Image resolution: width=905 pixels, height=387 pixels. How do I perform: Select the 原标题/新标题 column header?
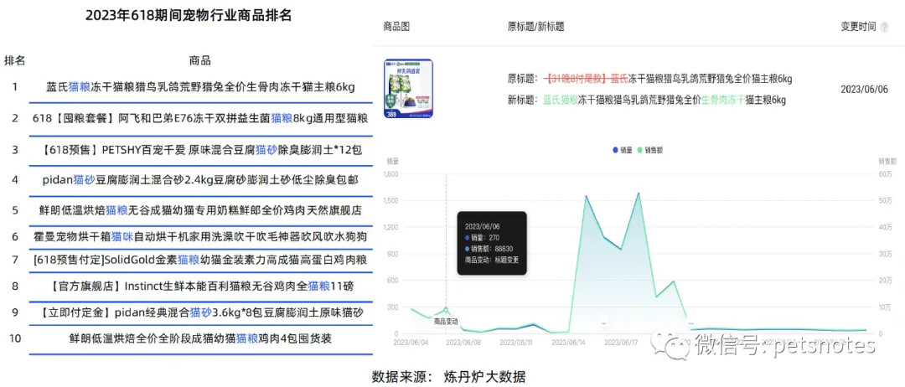point(535,27)
